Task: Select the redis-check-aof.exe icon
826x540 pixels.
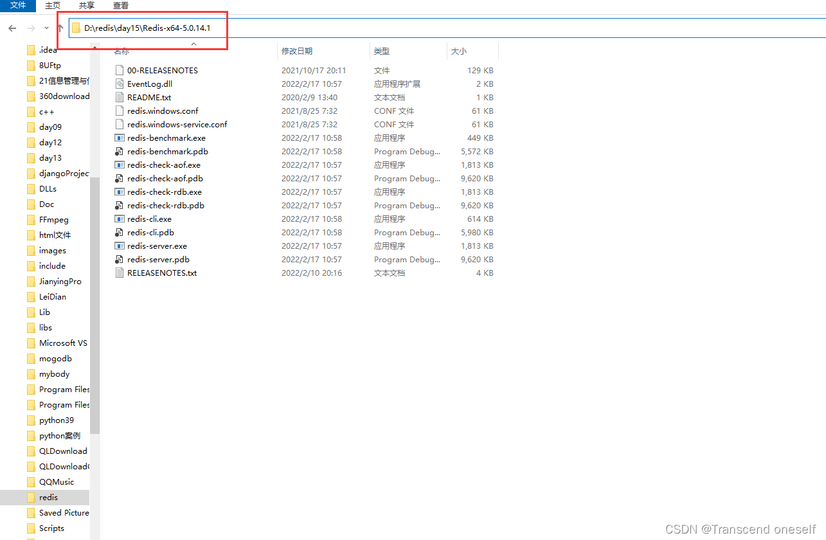Action: 120,165
